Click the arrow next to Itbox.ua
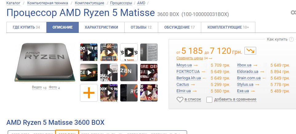 click(x=255, y=65)
